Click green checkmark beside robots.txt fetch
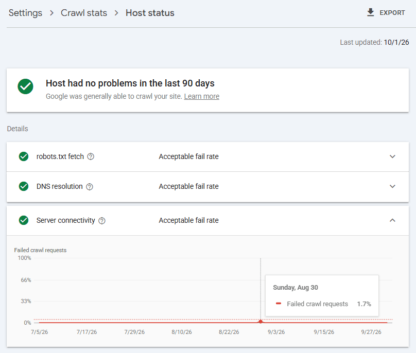 pos(24,156)
